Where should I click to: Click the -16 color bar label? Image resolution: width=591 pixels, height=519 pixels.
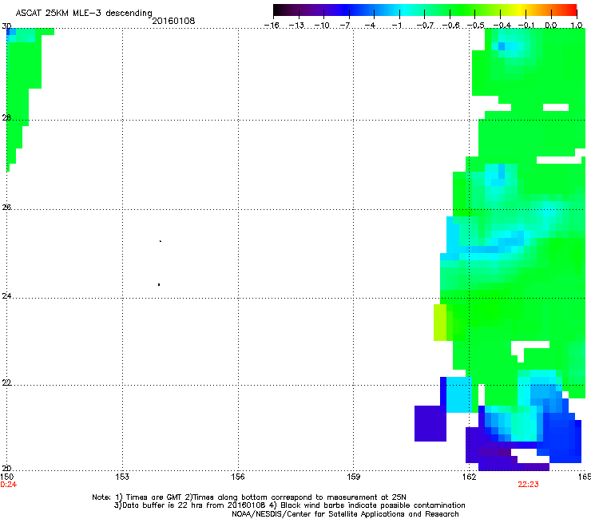point(272,26)
